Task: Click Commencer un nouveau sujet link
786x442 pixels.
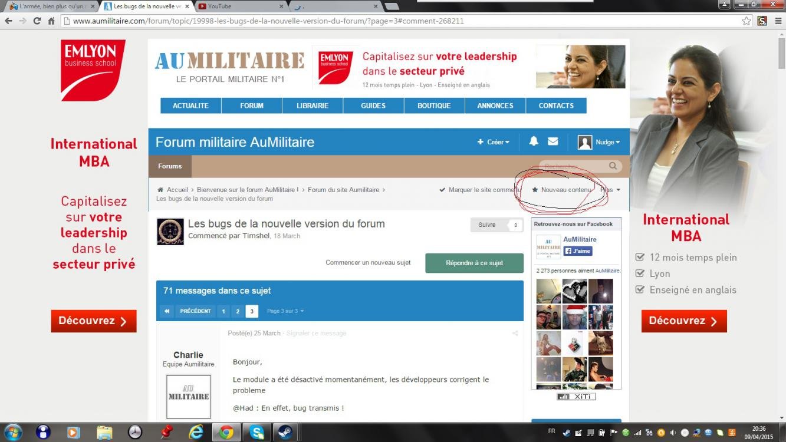Action: coord(368,263)
